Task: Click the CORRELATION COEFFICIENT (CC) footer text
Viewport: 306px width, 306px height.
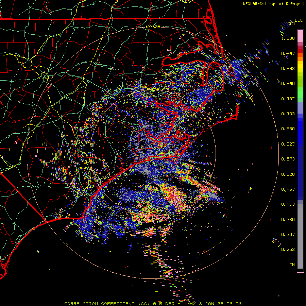Action: click(x=107, y=304)
